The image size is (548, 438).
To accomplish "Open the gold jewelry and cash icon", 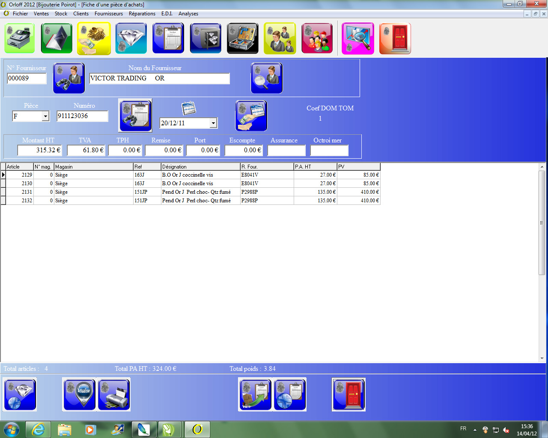I will (x=94, y=38).
